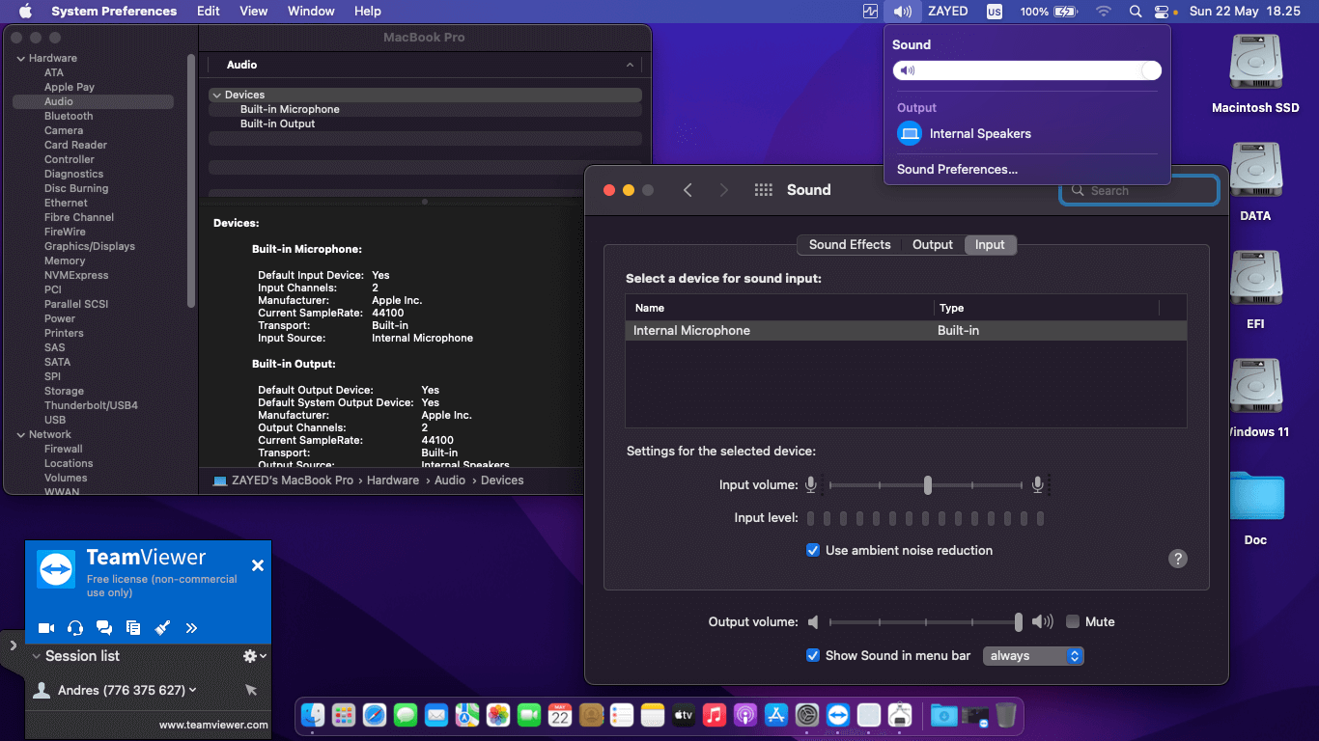Open the View menu
This screenshot has height=741, width=1319.
[254, 12]
